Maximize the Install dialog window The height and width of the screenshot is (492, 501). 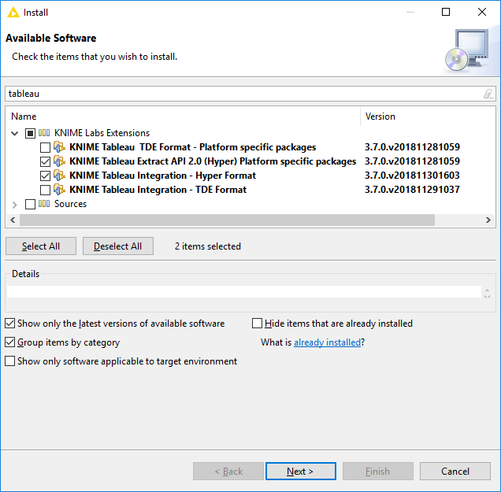pos(446,12)
